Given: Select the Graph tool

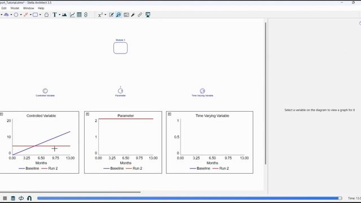Looking at the screenshot, I should coord(72,15).
